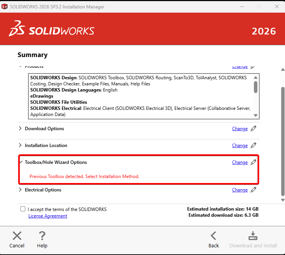This screenshot has width=285, height=255.
Task: Click the 'eDrawings' product entry
Action: point(42,96)
